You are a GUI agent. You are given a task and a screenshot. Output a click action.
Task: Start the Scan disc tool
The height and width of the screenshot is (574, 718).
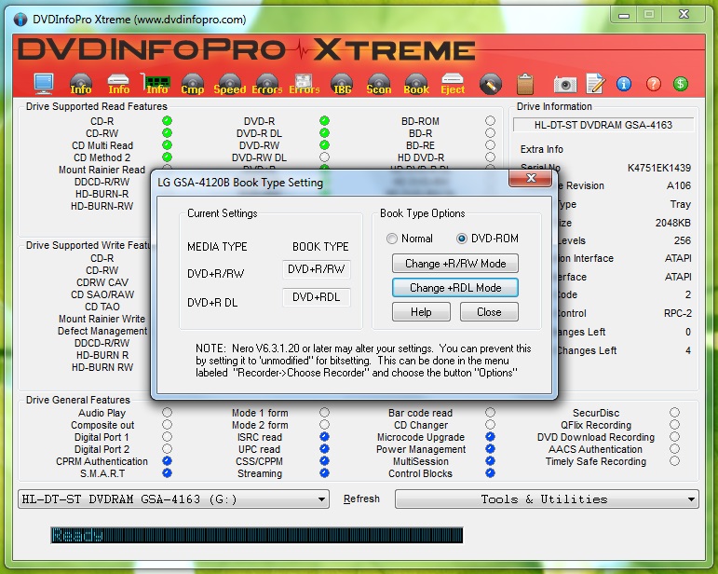[x=379, y=84]
